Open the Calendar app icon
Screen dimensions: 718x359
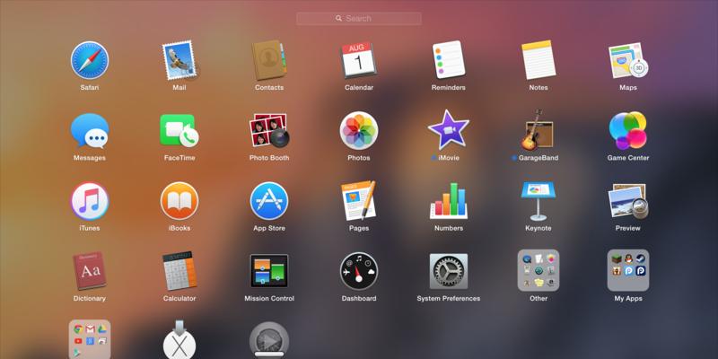(358, 60)
